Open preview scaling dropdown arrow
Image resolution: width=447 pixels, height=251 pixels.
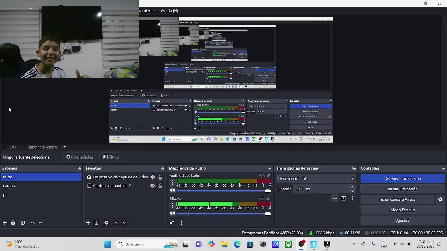(x=65, y=147)
